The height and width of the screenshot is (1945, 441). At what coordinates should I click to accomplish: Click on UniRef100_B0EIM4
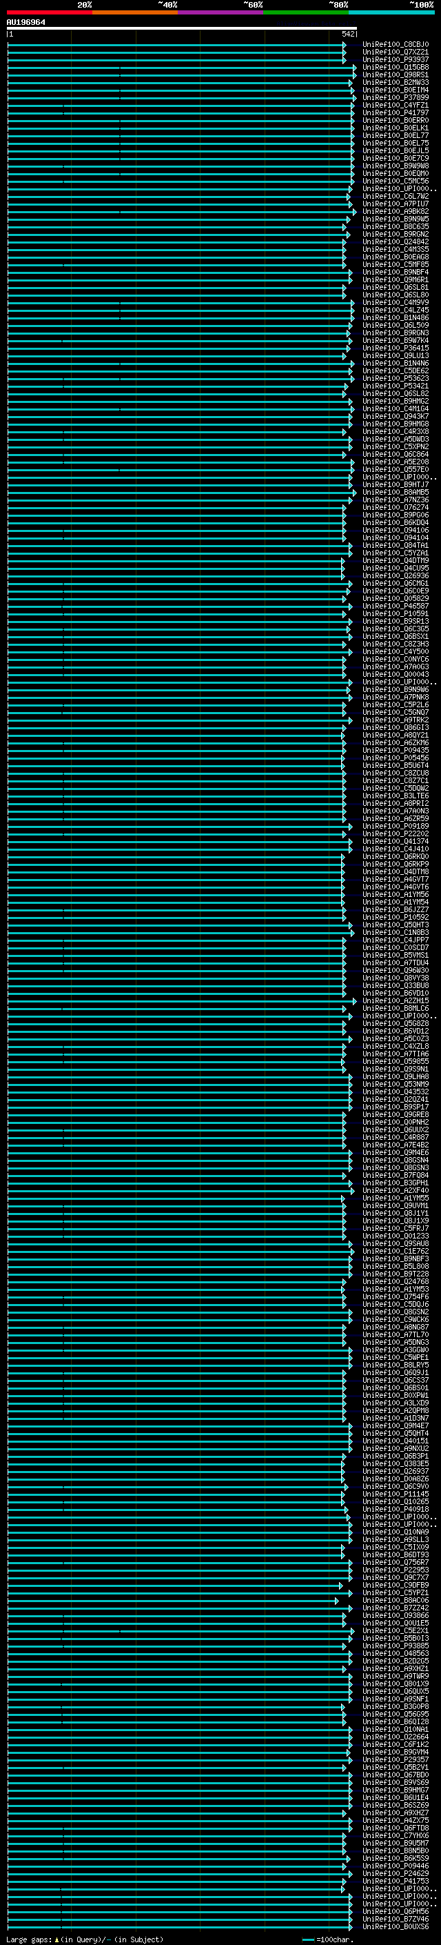pos(396,90)
